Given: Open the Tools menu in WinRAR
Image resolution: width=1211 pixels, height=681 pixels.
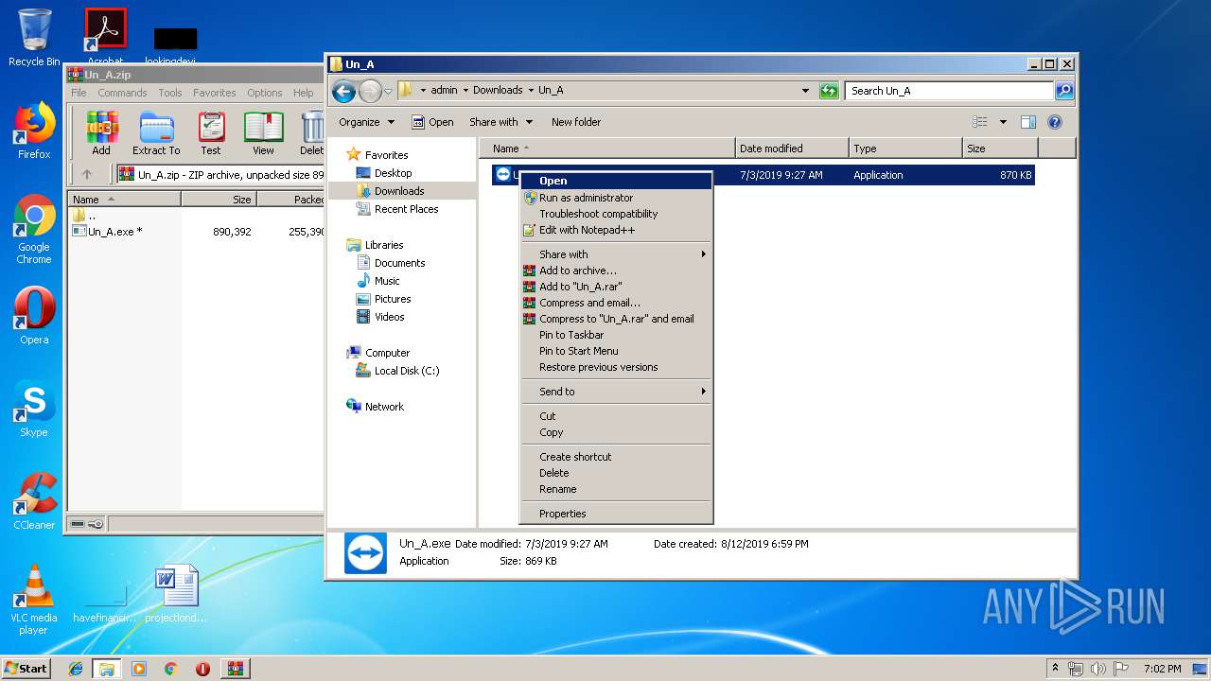Looking at the screenshot, I should point(170,93).
